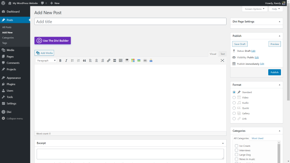
Task: Switch to the Visual editor tab
Action: (x=213, y=54)
